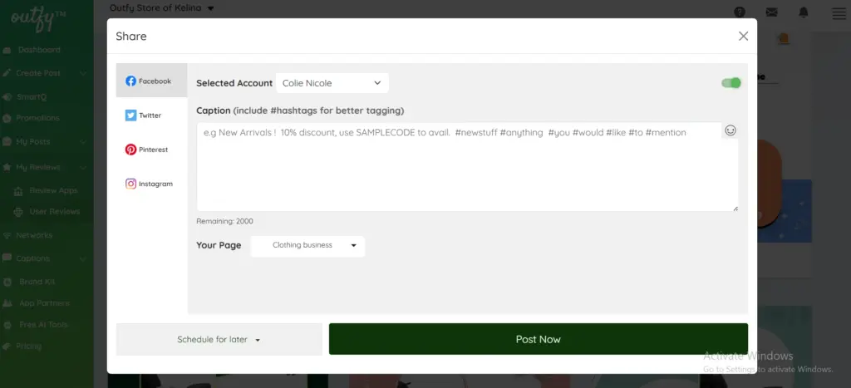Click the Pinterest logo icon
This screenshot has height=388, width=851.
130,150
